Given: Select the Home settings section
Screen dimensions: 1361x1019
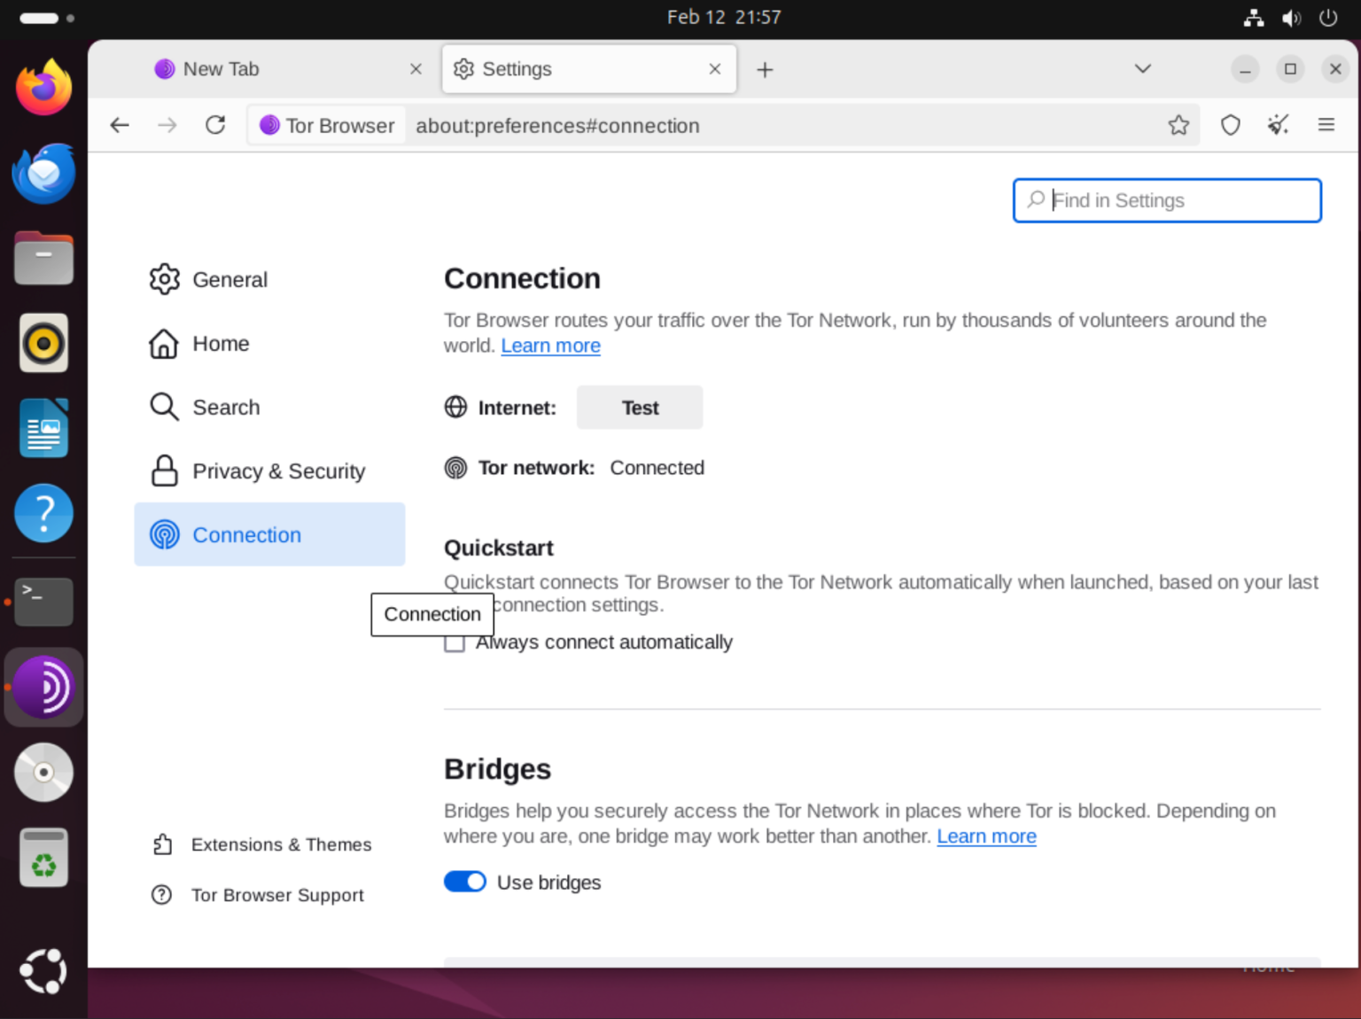Looking at the screenshot, I should point(220,344).
